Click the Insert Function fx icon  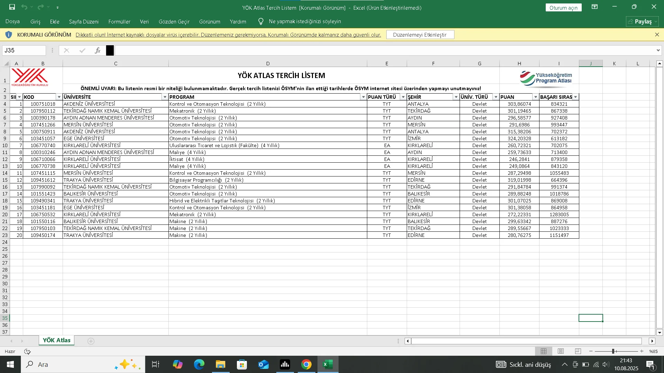98,50
